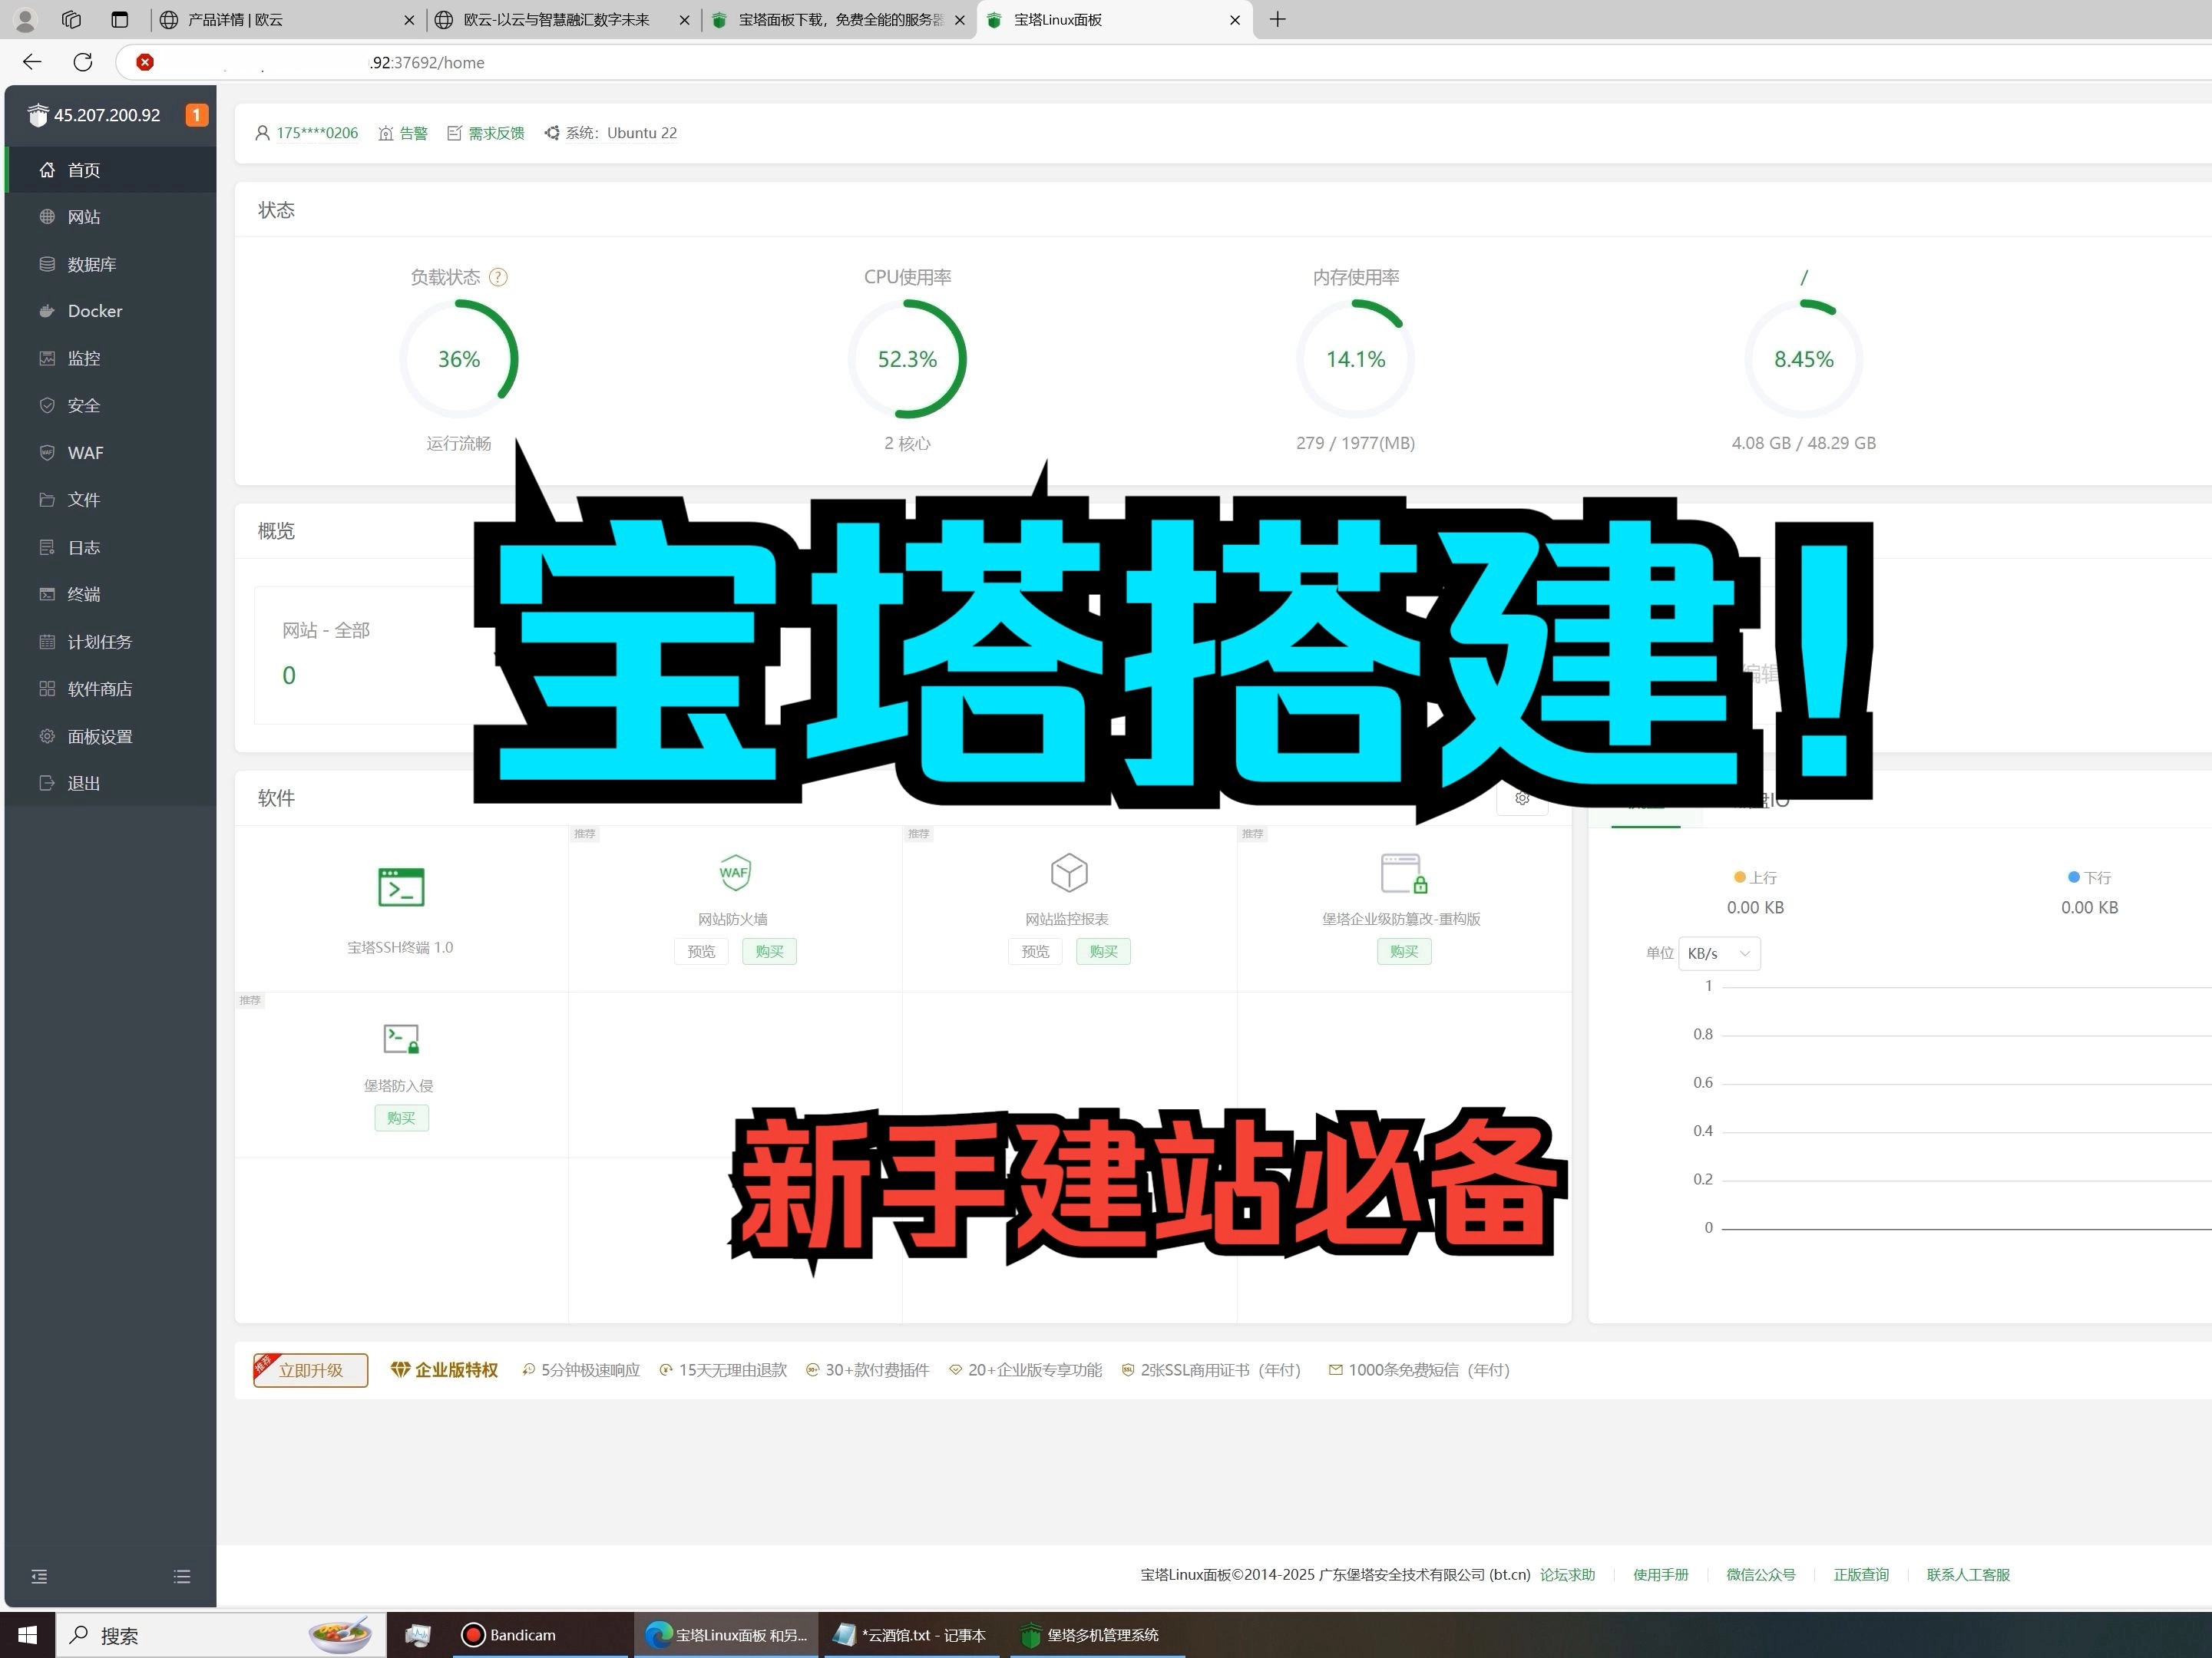The image size is (2212, 1658).
Task: Click the 正版查询 footer link
Action: click(1861, 1575)
